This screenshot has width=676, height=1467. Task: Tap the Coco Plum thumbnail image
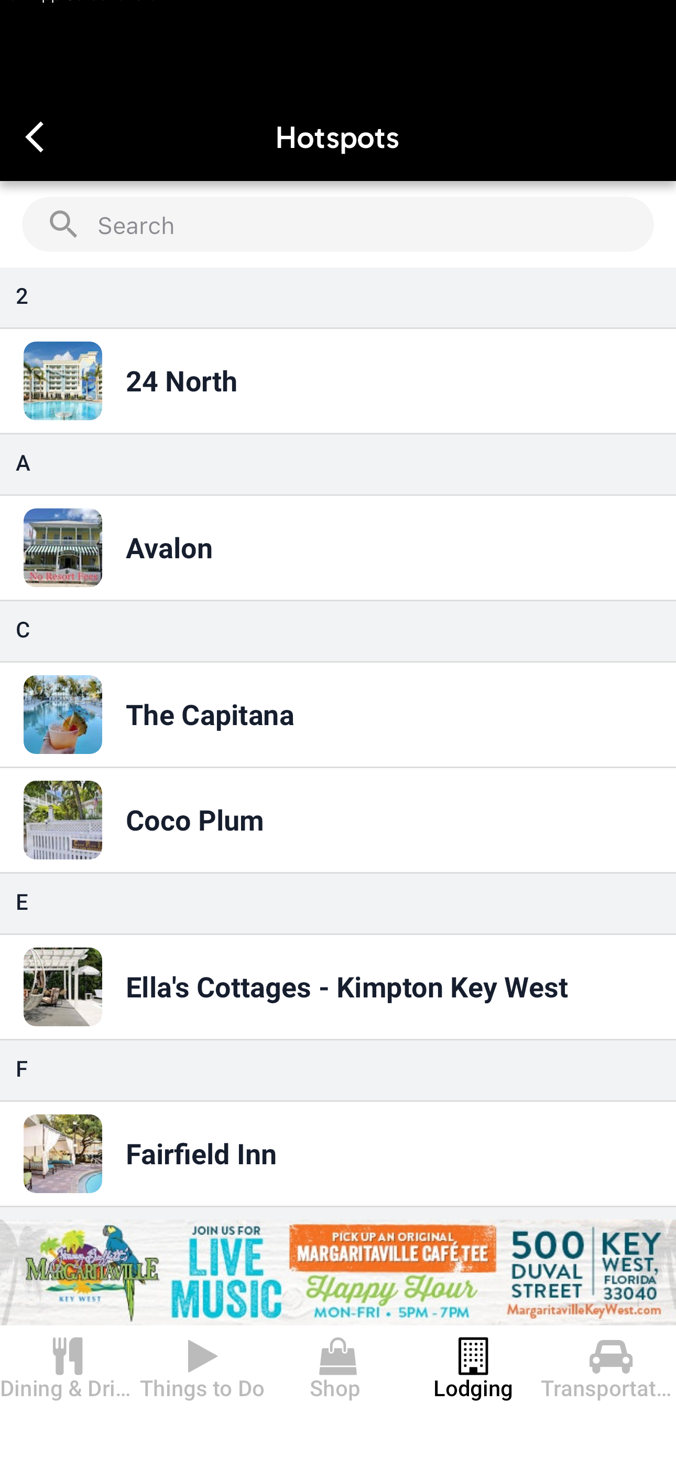(62, 820)
